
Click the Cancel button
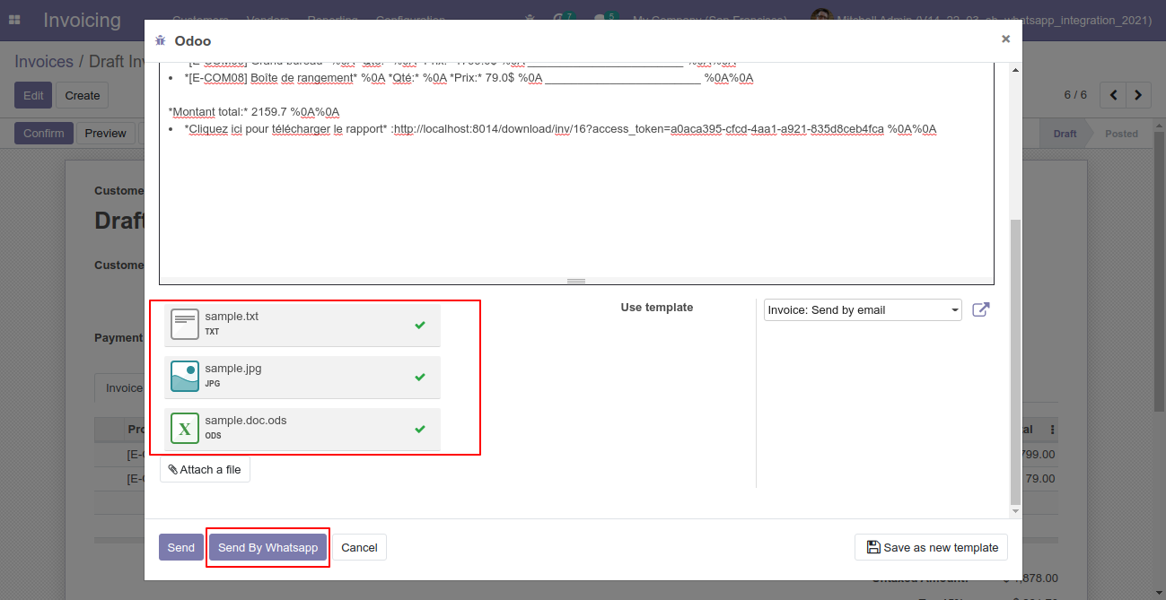359,547
